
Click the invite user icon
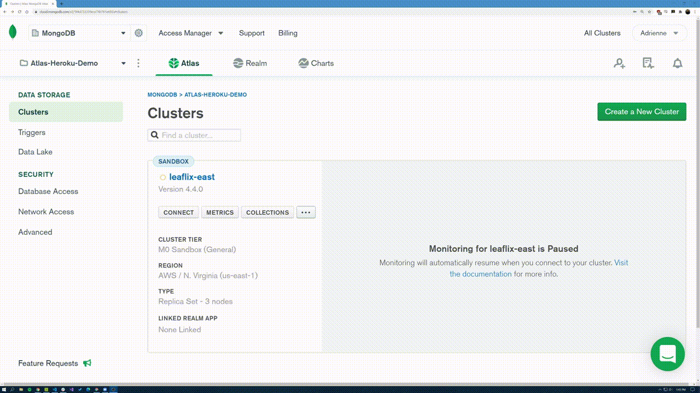(x=619, y=63)
